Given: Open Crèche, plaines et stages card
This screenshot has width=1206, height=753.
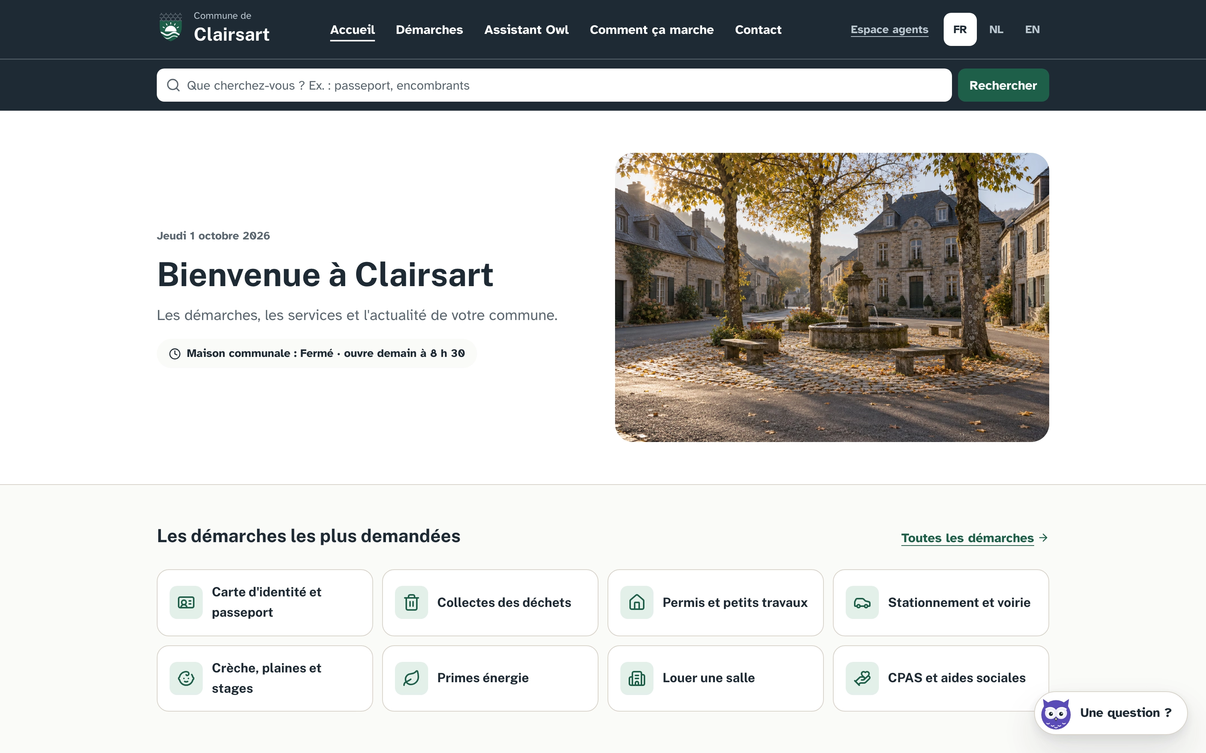Looking at the screenshot, I should pyautogui.click(x=265, y=678).
